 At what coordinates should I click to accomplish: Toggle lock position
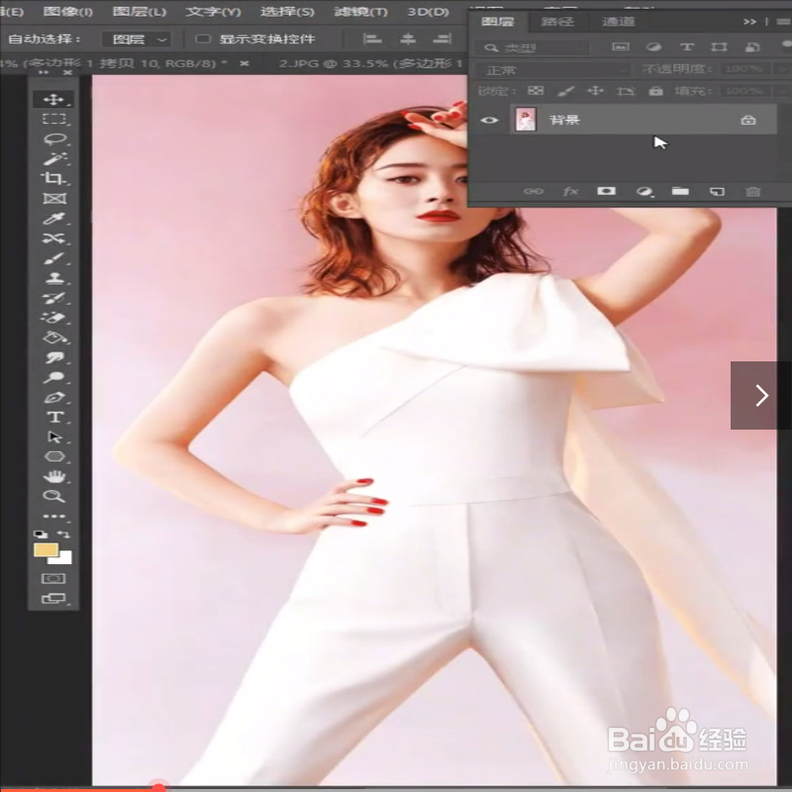[x=595, y=91]
